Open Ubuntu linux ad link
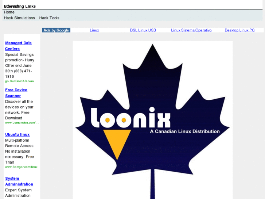265x199 pixels. (17, 134)
